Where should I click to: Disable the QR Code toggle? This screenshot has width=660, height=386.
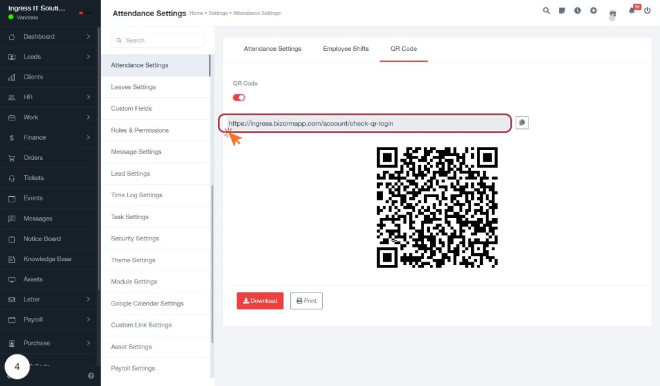238,97
